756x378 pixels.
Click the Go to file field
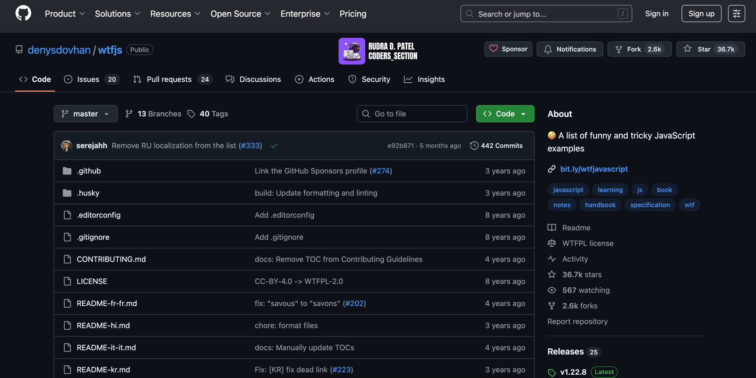412,114
